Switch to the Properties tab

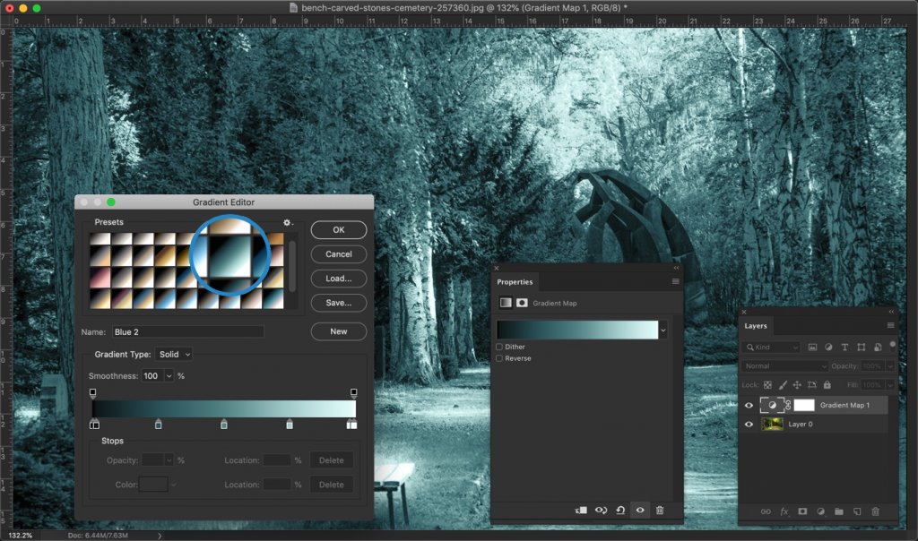[514, 281]
